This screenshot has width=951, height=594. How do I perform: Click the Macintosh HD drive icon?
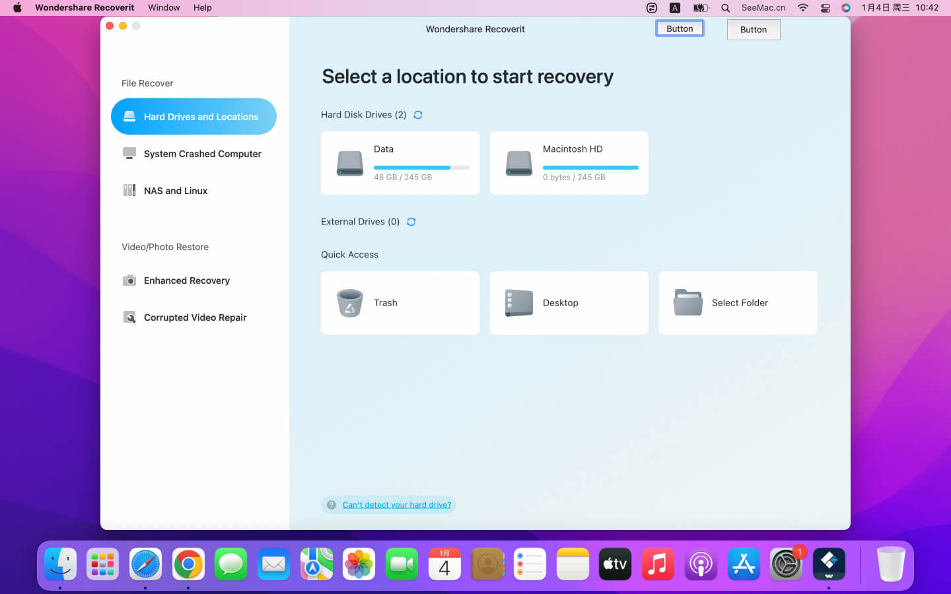coord(519,163)
